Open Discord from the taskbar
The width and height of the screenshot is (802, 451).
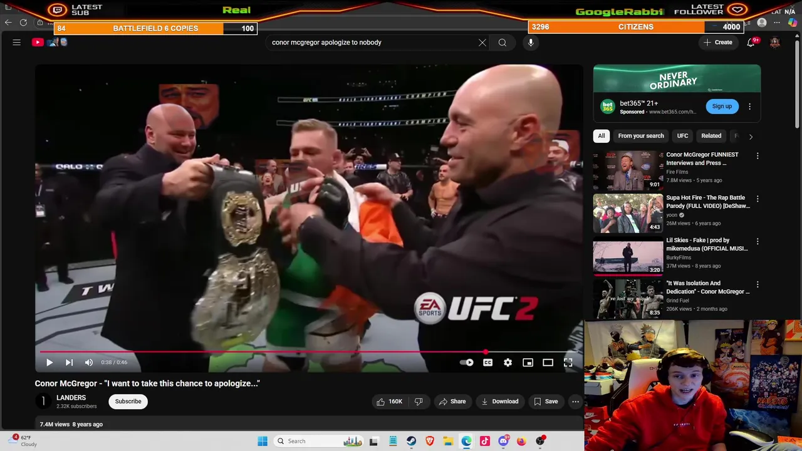pos(503,441)
